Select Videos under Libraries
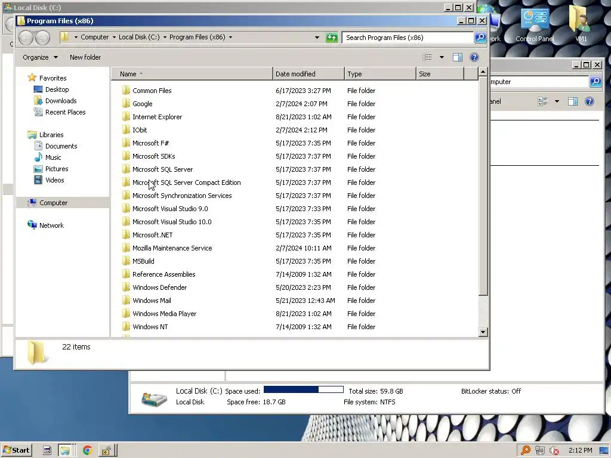The width and height of the screenshot is (611, 458). pos(54,180)
